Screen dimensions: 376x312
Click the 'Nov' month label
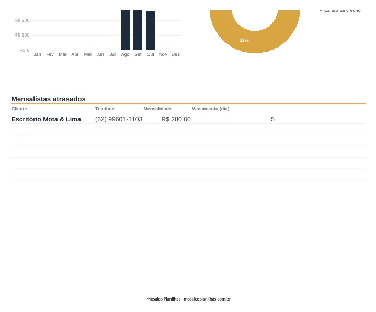[x=163, y=54]
